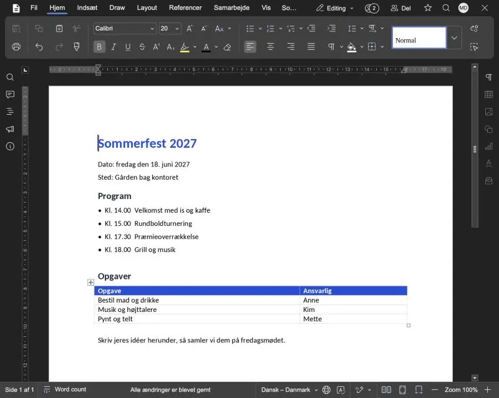499x398 pixels.
Task: Click the font color swatch
Action: (206, 47)
